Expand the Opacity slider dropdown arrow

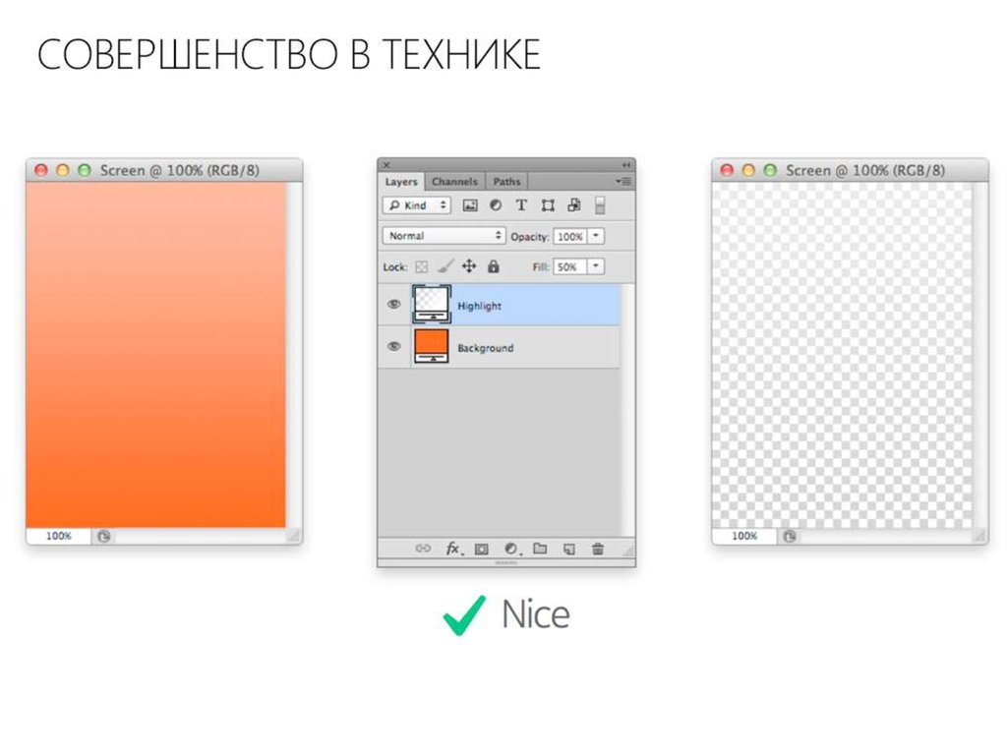coord(596,237)
